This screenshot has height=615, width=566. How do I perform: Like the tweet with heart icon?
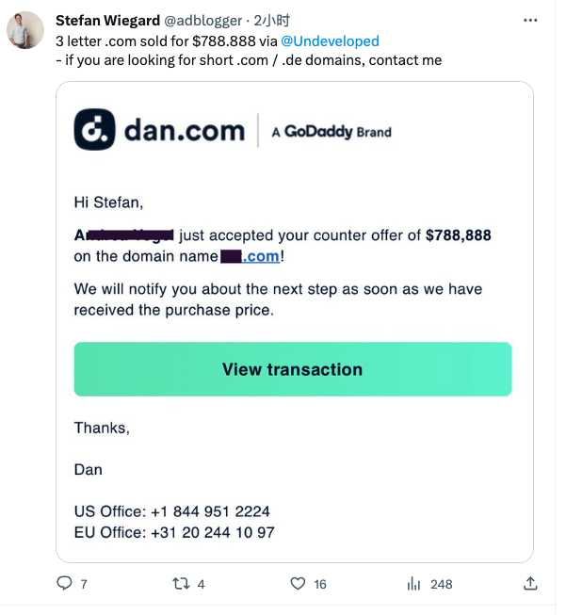tap(298, 584)
